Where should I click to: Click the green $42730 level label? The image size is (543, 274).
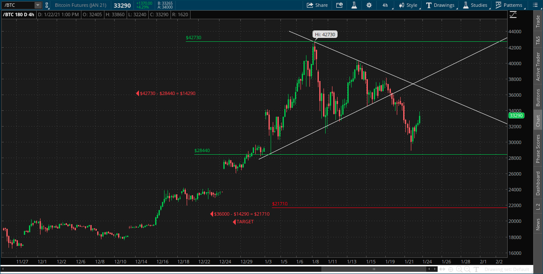tap(193, 38)
